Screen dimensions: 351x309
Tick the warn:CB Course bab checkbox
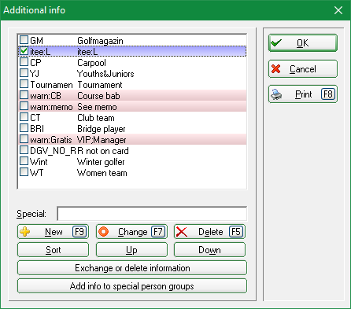pyautogui.click(x=24, y=95)
